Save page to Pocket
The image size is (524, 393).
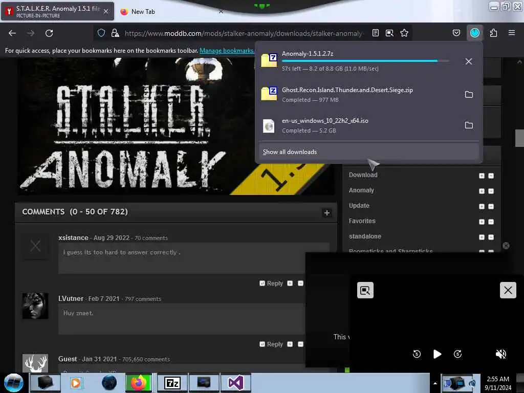point(456,33)
